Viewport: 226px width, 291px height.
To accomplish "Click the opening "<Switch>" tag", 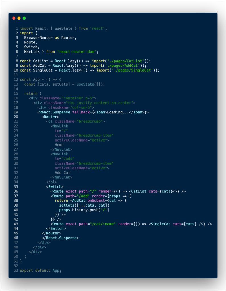I will [55, 186].
